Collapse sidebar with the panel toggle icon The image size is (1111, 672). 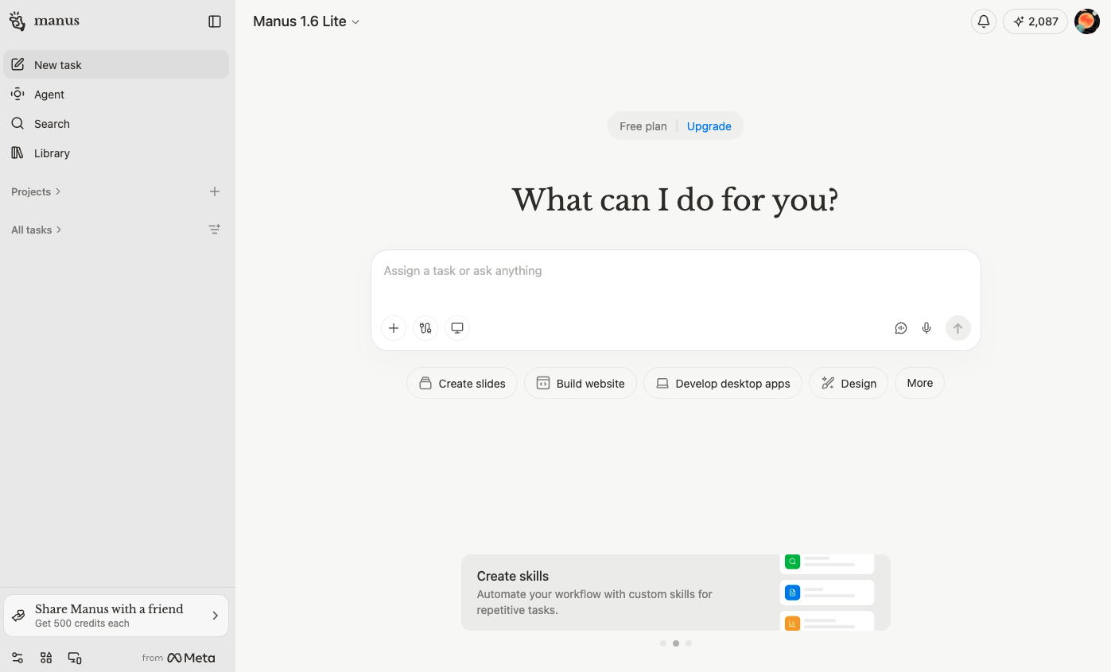coord(215,21)
